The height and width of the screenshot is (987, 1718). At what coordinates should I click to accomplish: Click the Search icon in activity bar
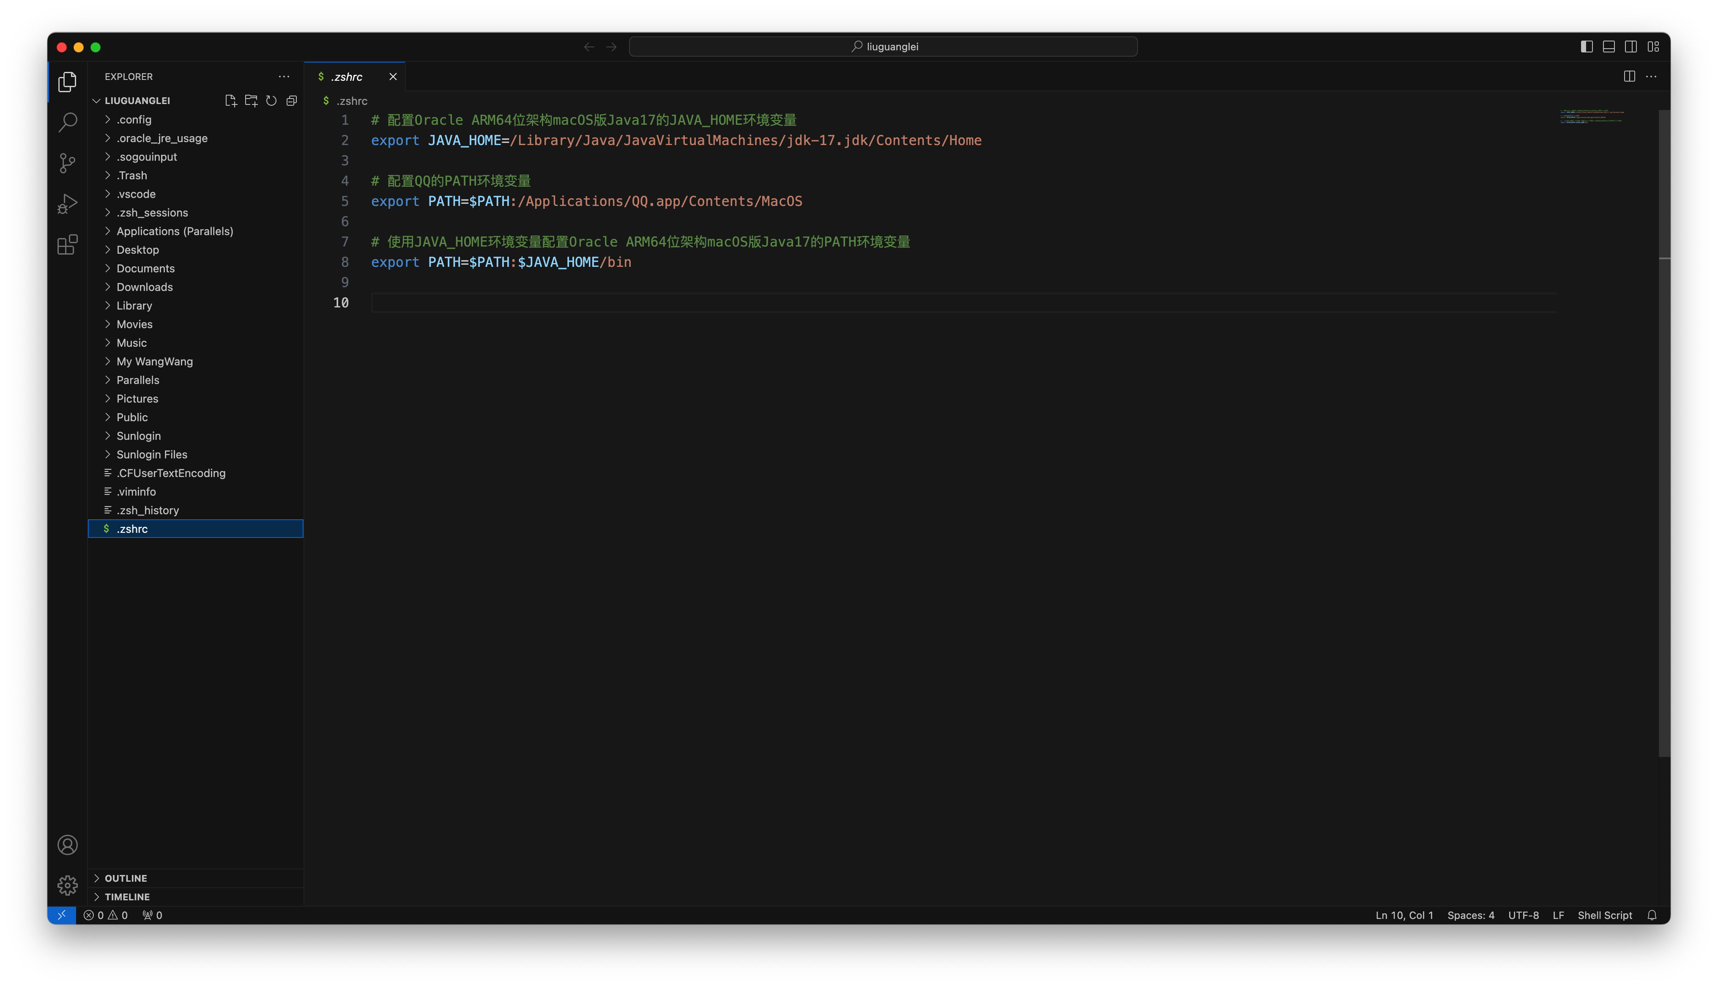pyautogui.click(x=67, y=122)
